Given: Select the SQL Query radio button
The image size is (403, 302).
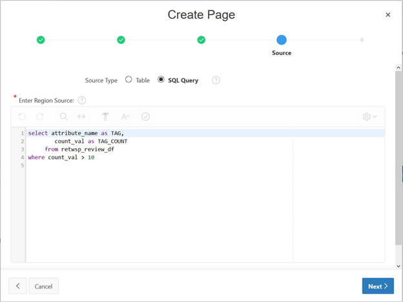Looking at the screenshot, I should (x=161, y=80).
